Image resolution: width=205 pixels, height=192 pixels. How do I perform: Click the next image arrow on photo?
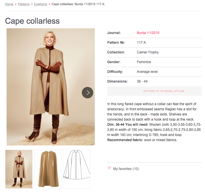point(87,93)
